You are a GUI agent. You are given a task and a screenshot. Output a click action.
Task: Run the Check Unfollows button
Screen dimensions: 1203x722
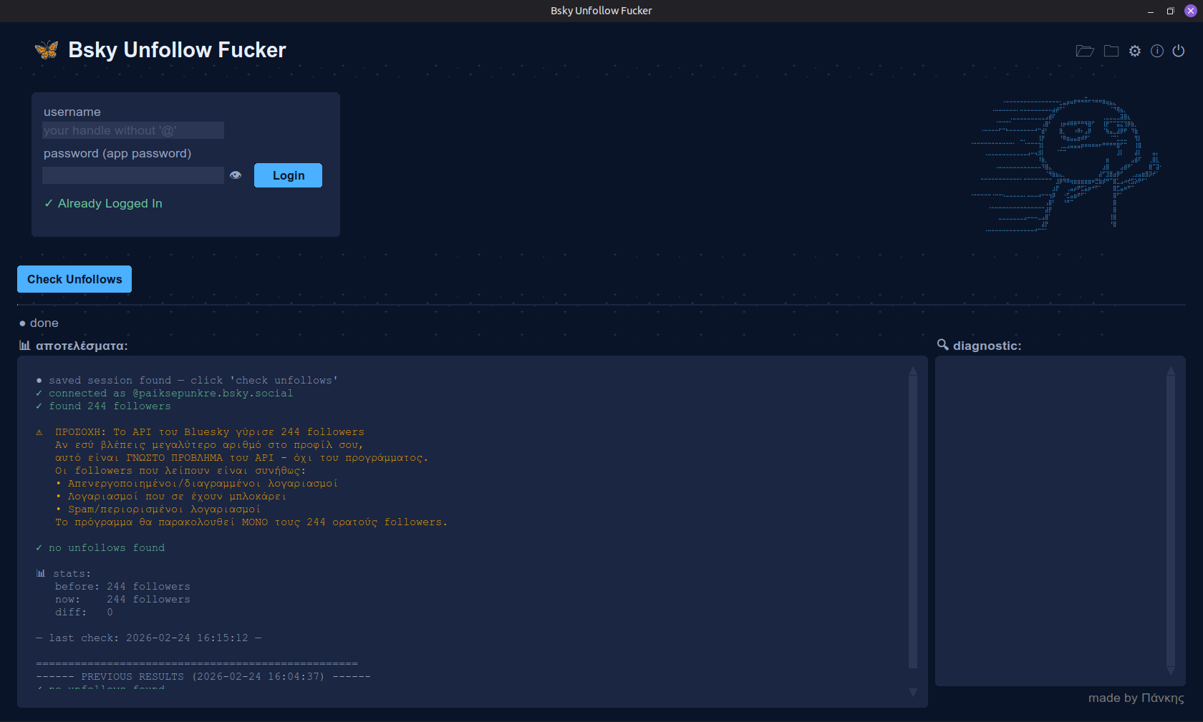point(74,279)
